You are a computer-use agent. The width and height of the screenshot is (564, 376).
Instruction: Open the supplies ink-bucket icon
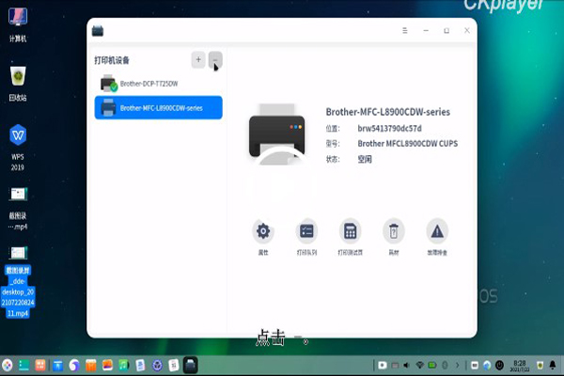[394, 231]
